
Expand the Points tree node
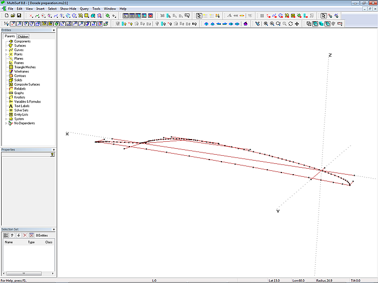point(6,54)
